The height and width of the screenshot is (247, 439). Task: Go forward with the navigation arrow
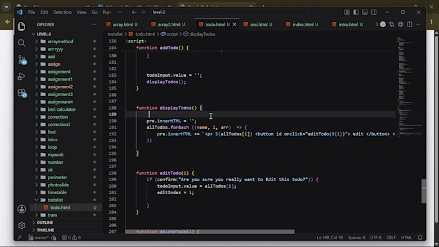143,12
